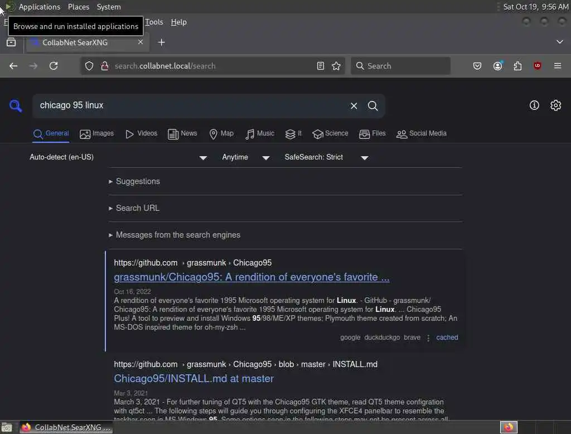Open the Help menu
571x434 pixels.
[178, 22]
